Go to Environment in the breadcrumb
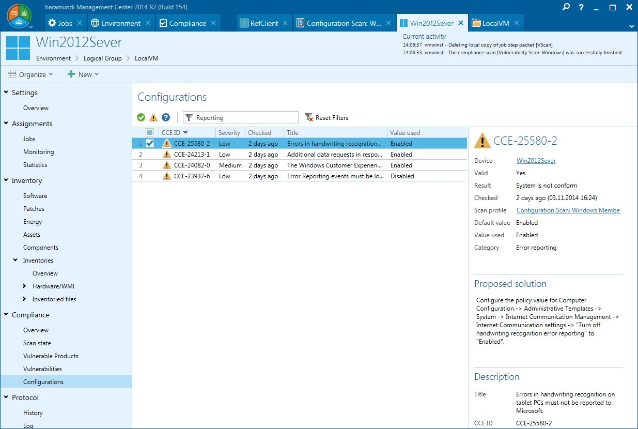638x429 pixels. point(54,58)
